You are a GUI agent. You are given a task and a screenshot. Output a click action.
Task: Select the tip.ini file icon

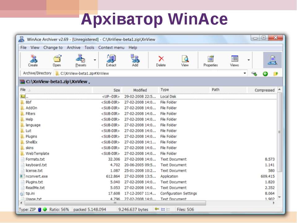click(22, 193)
